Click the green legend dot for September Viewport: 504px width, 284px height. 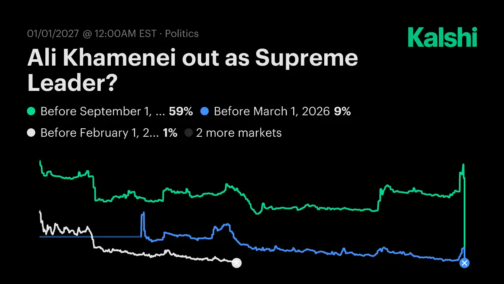pyautogui.click(x=31, y=111)
